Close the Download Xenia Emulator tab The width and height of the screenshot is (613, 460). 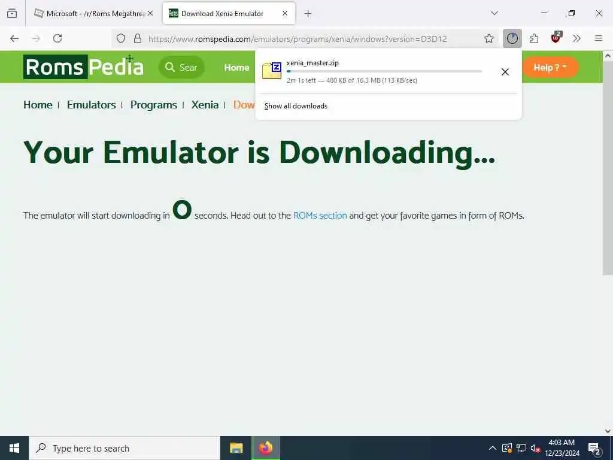point(285,13)
